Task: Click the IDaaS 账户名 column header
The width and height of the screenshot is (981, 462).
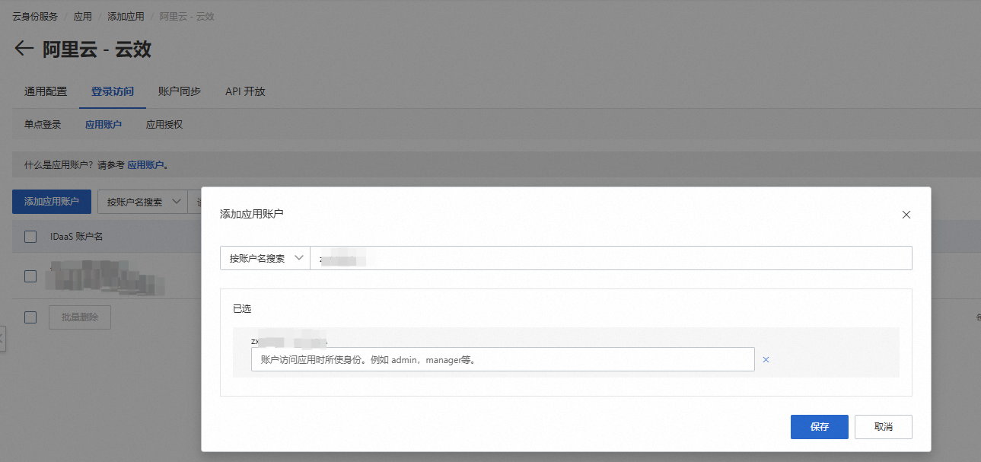Action: point(77,237)
